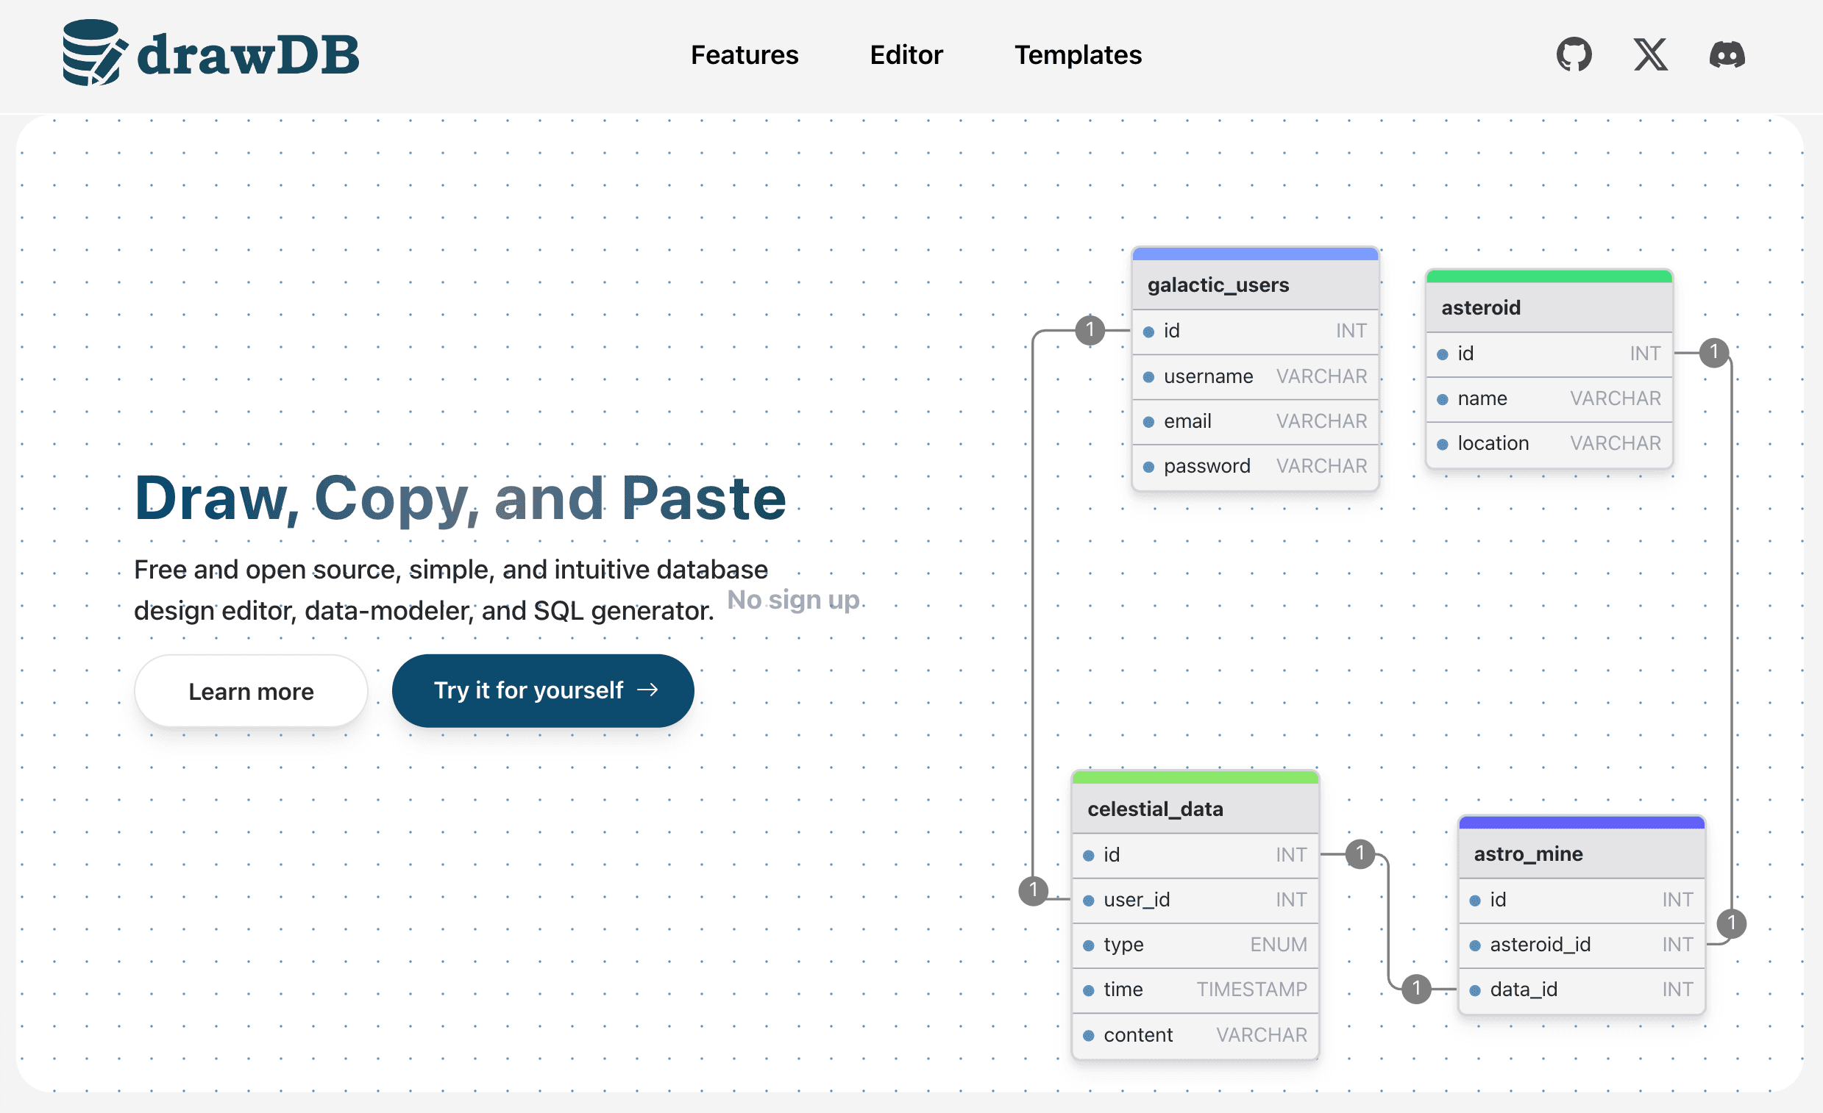Open the GitHub repository icon

tap(1573, 54)
